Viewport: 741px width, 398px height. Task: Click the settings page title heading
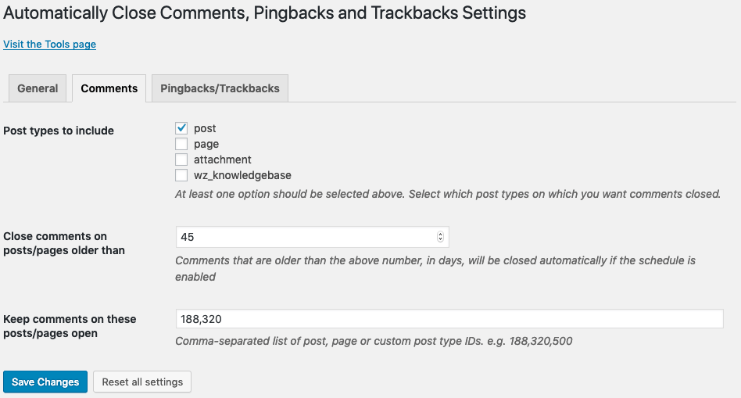tap(264, 13)
